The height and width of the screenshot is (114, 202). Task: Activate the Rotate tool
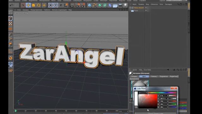39,5
